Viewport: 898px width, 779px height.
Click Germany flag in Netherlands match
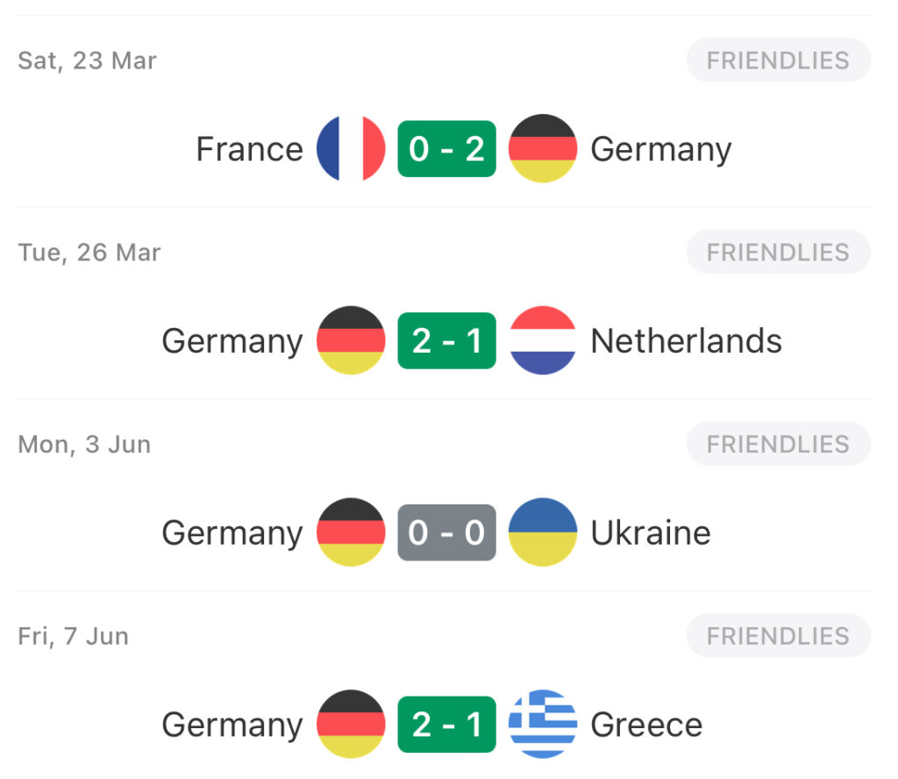coord(351,340)
